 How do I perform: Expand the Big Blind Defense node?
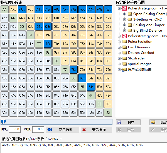[124, 31]
